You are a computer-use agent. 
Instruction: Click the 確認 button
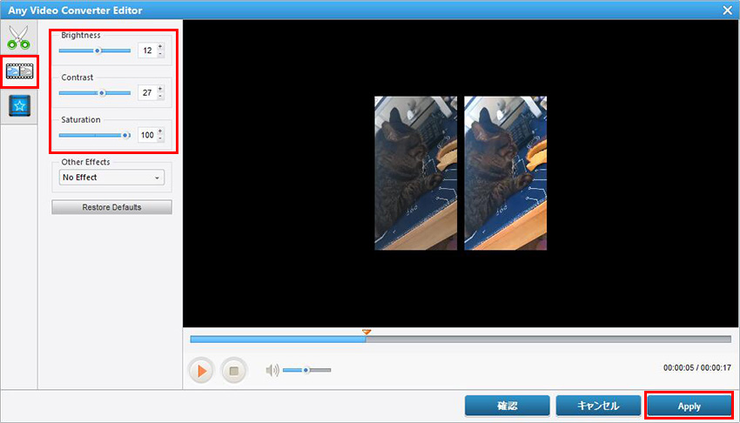coord(507,406)
